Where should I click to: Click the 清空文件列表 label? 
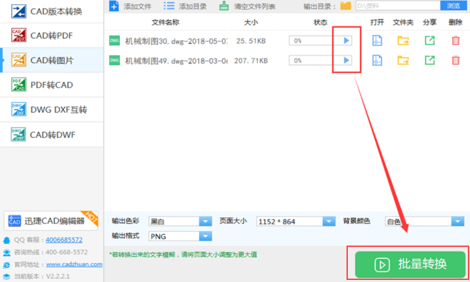[x=254, y=6]
